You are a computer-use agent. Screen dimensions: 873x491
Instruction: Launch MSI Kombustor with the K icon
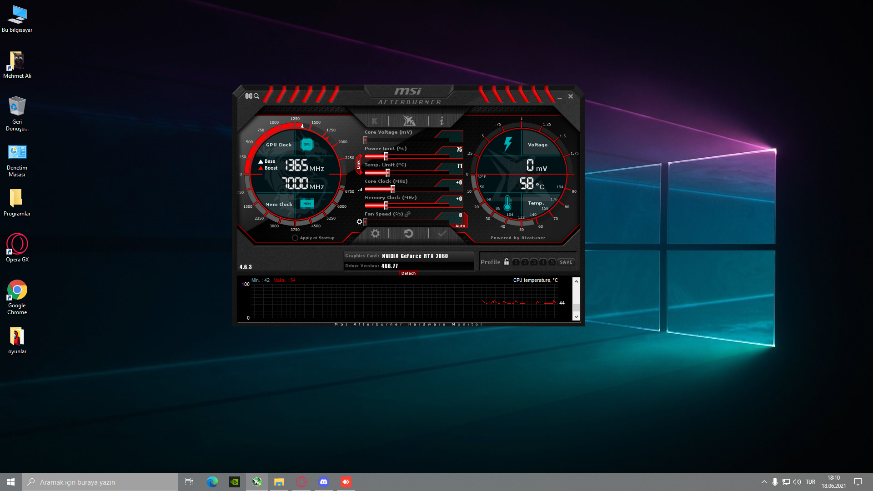(375, 121)
